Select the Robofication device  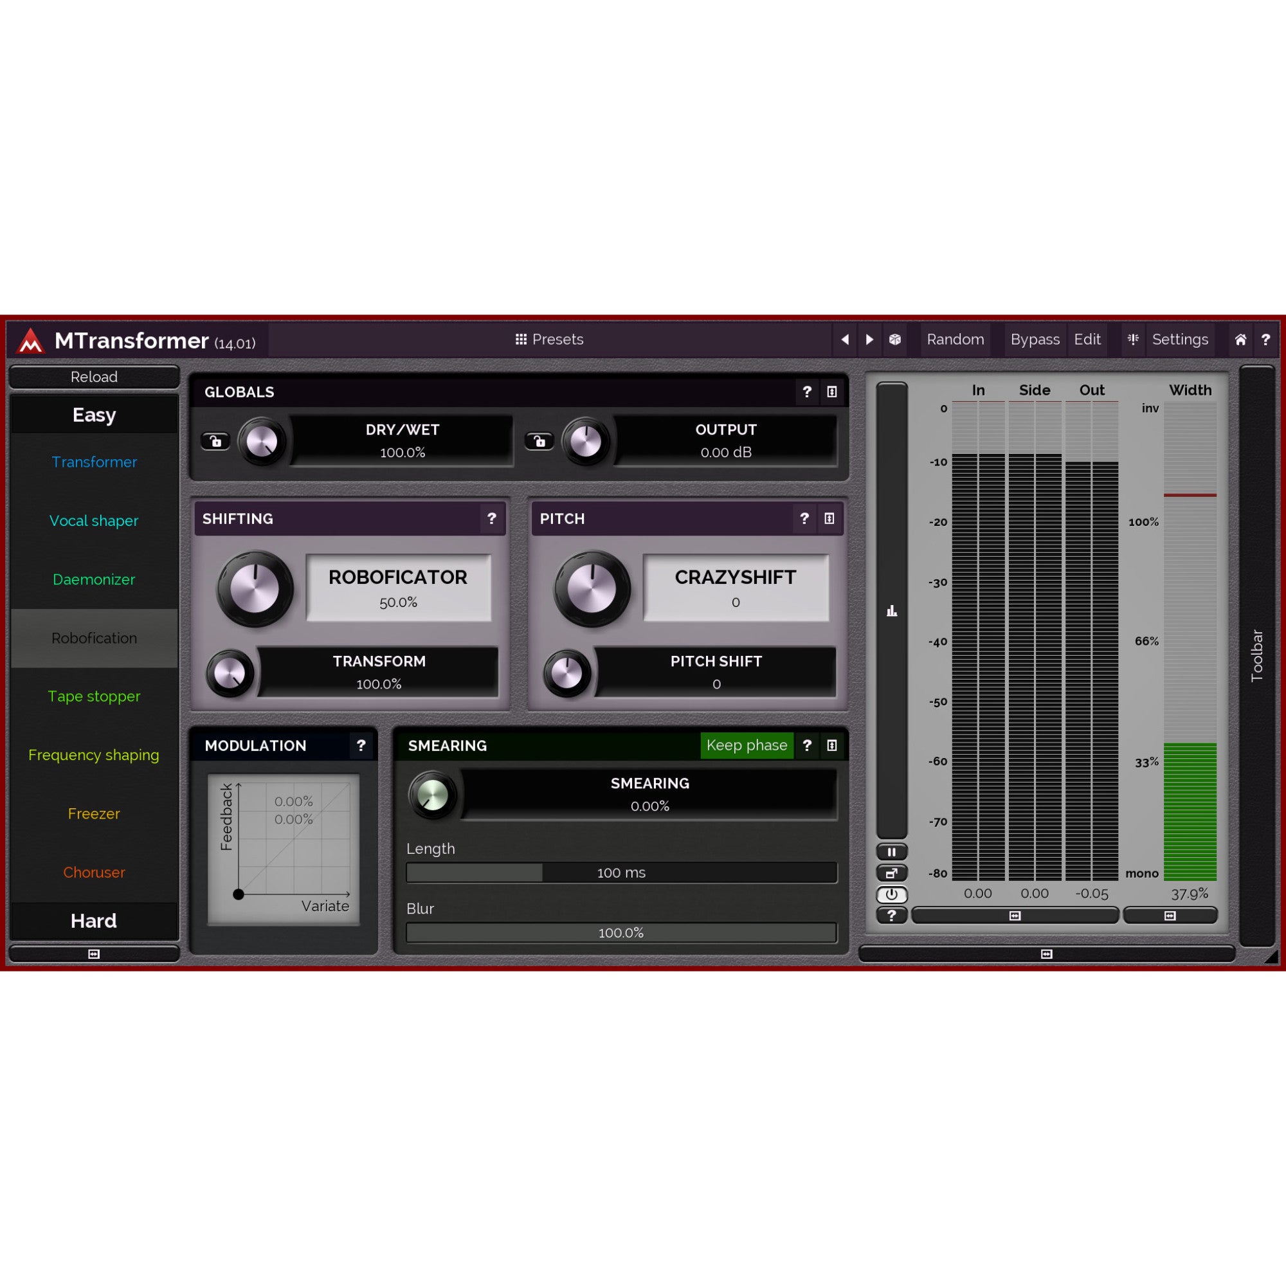94,638
